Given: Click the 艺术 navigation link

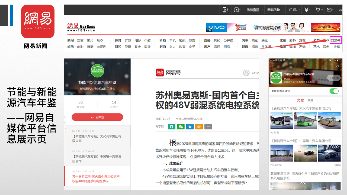Looking at the screenshot, I should (316, 47).
